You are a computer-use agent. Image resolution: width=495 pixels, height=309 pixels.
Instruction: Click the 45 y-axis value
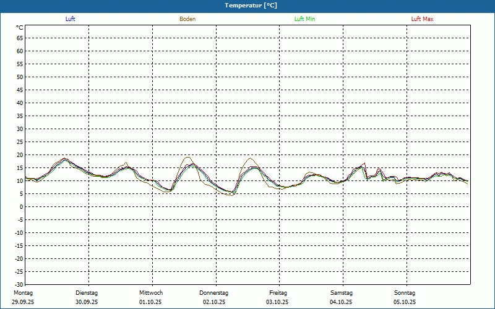(x=20, y=90)
